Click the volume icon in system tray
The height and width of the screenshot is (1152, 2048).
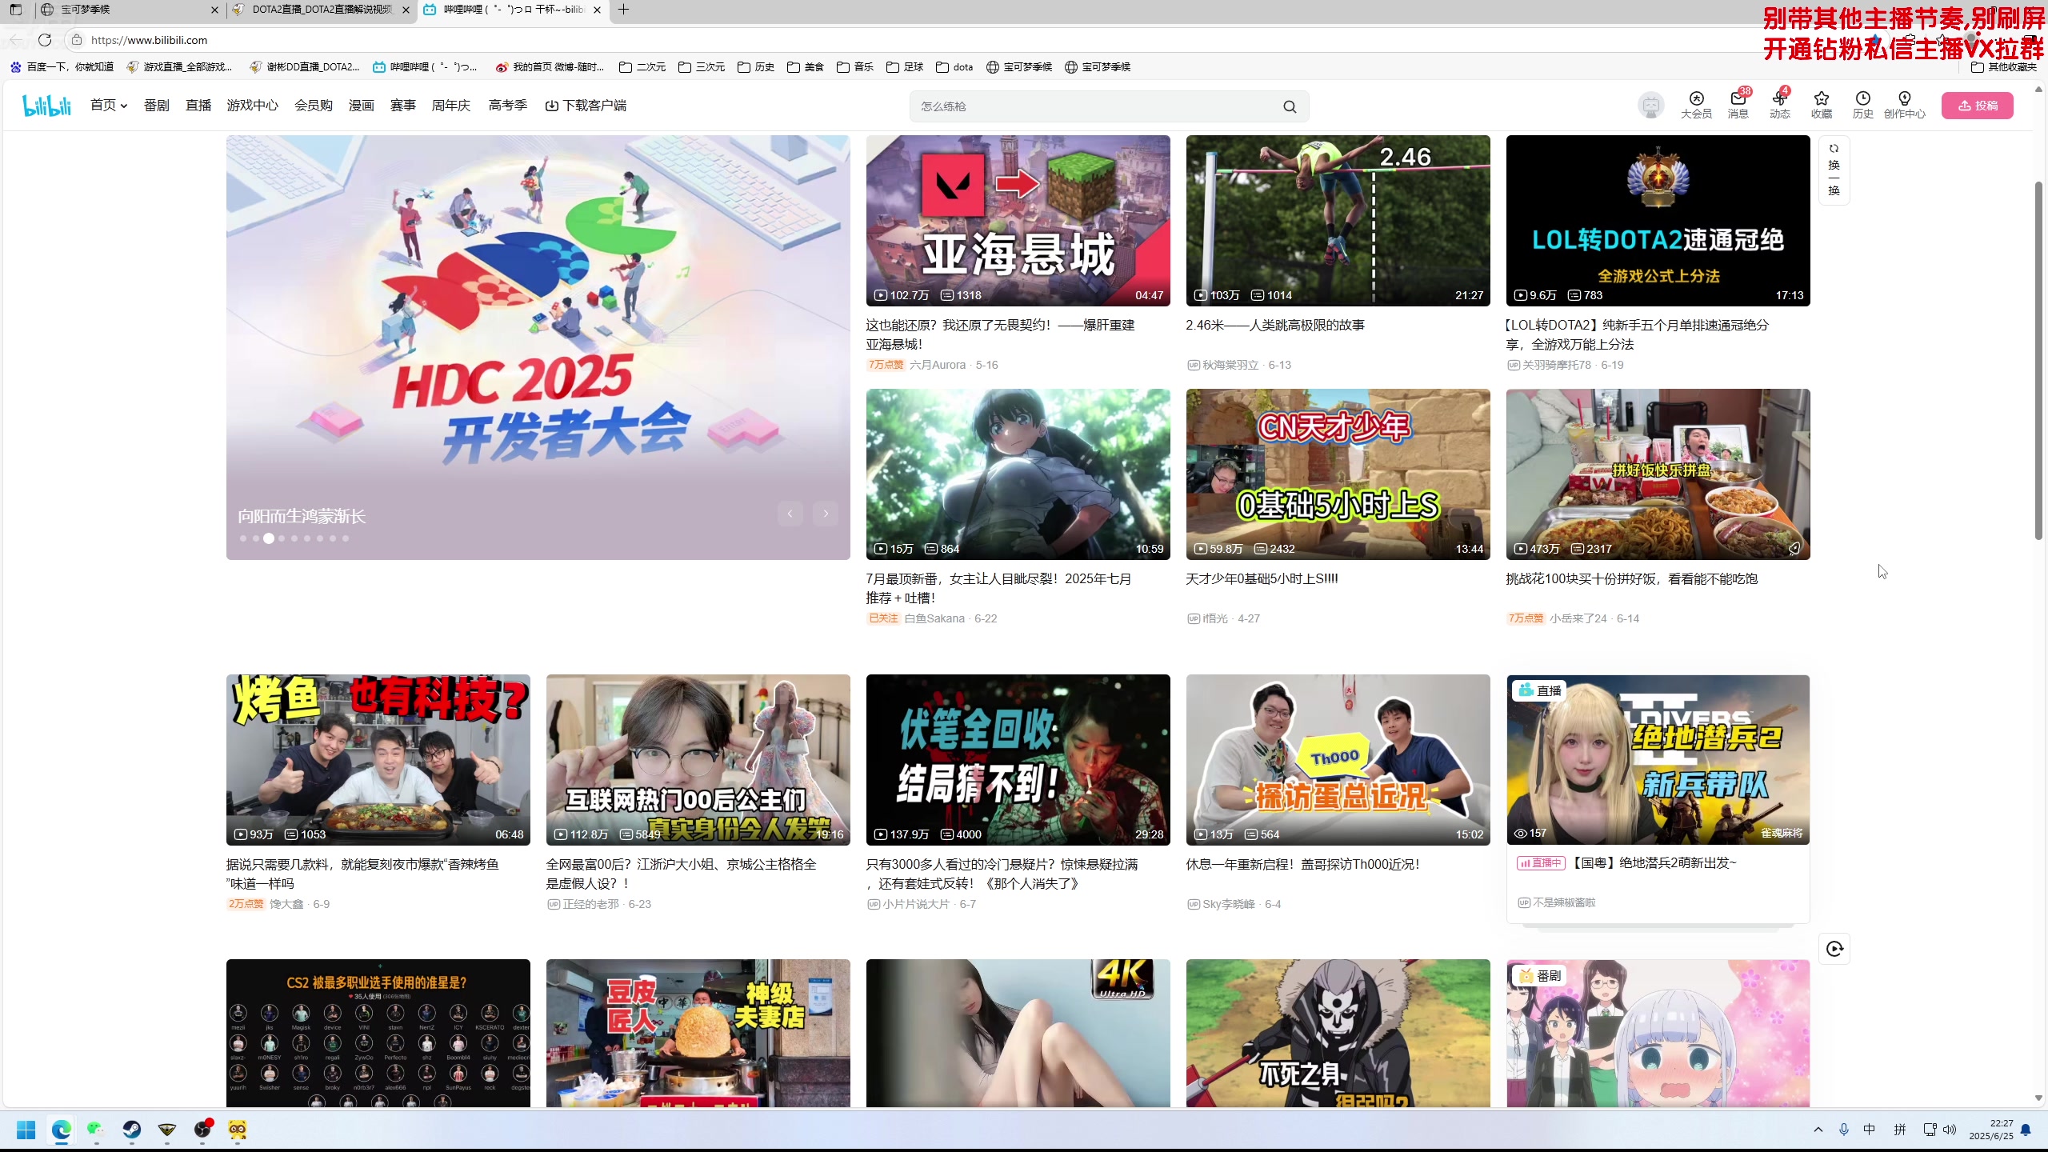(1950, 1130)
